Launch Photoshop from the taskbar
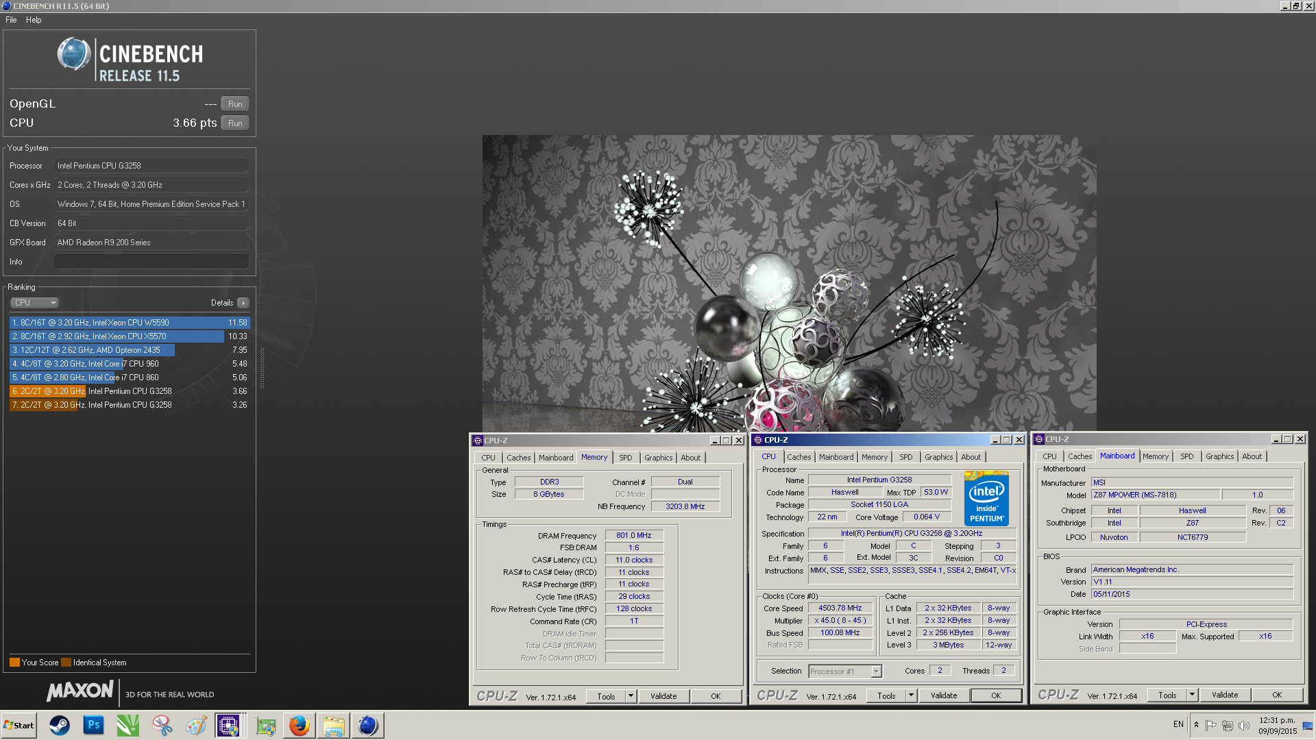 (x=94, y=725)
